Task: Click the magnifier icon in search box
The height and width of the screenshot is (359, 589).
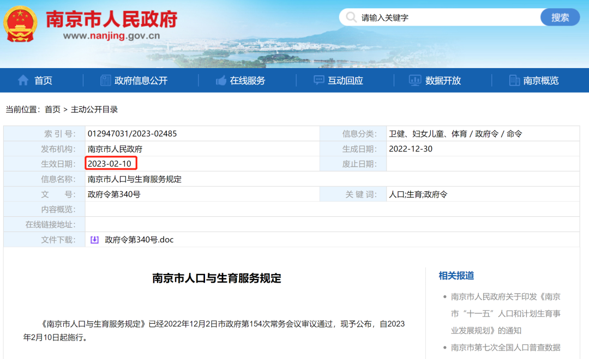Action: click(352, 17)
